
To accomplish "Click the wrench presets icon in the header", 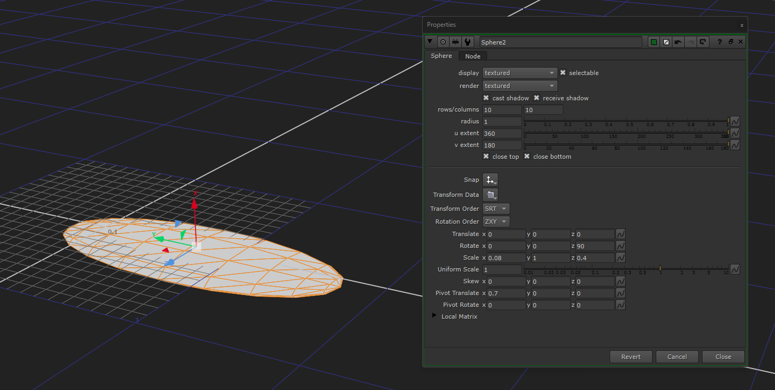I will tap(468, 42).
